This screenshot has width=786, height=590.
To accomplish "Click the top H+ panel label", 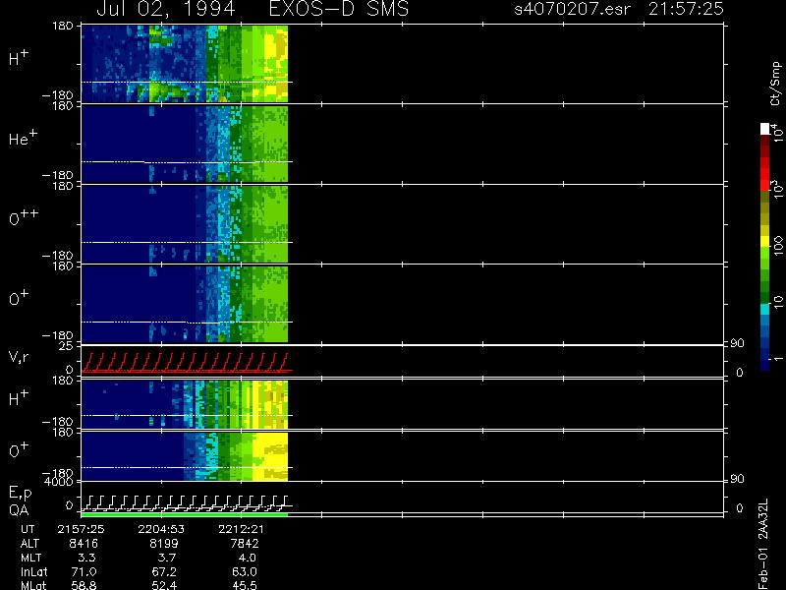I will [19, 58].
